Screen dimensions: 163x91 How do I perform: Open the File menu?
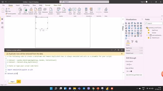click(x=3, y=5)
